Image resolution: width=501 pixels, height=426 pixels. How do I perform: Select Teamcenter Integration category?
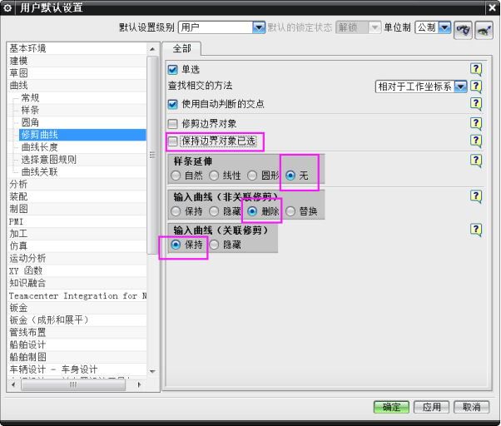pyautogui.click(x=77, y=295)
